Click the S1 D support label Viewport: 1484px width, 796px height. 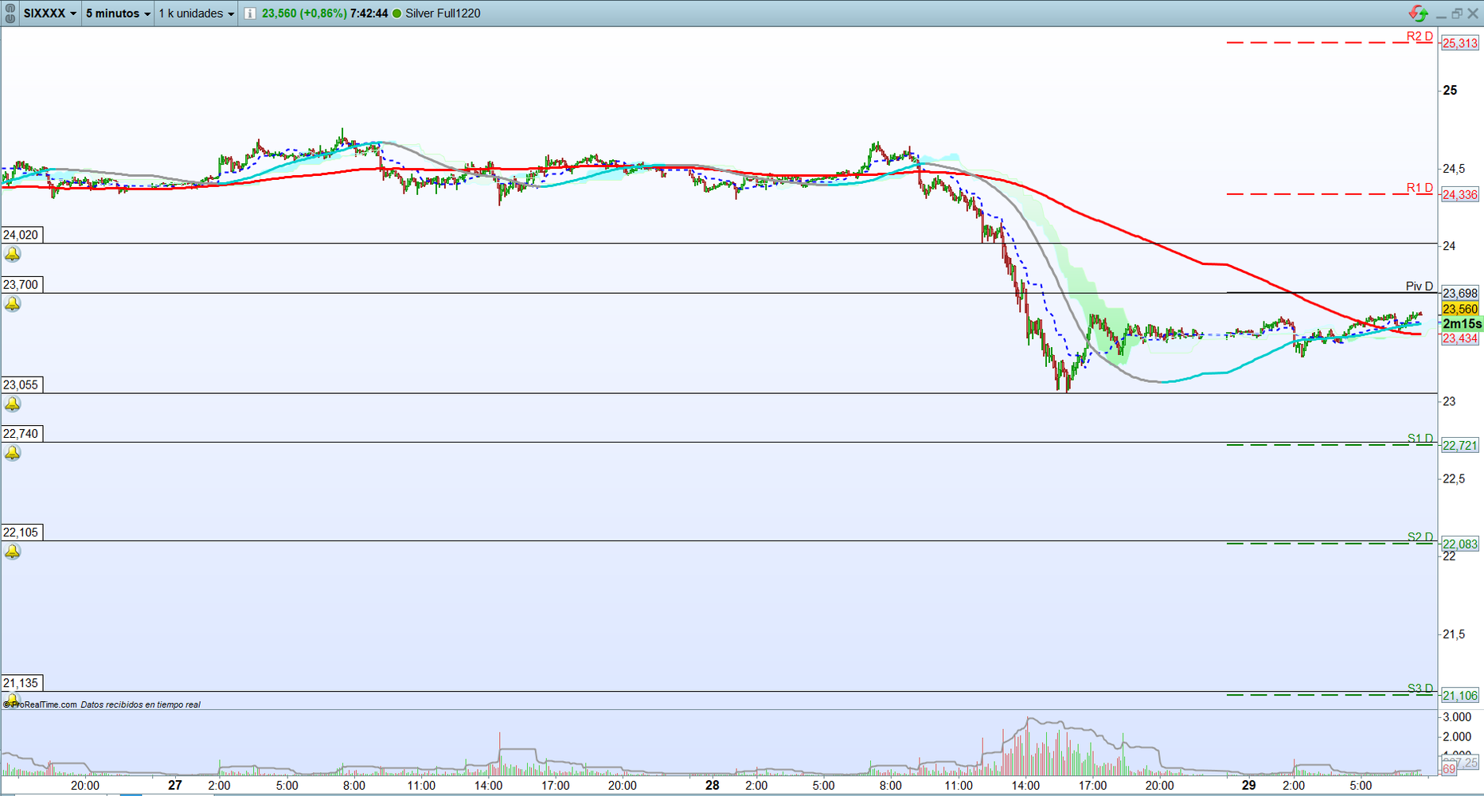(1420, 439)
